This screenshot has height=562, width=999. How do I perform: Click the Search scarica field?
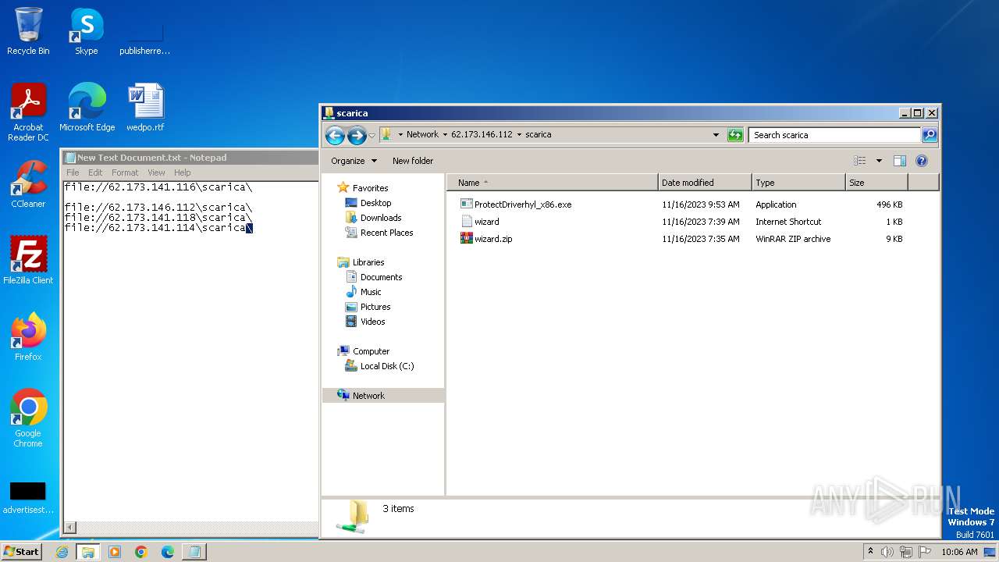[x=834, y=135]
